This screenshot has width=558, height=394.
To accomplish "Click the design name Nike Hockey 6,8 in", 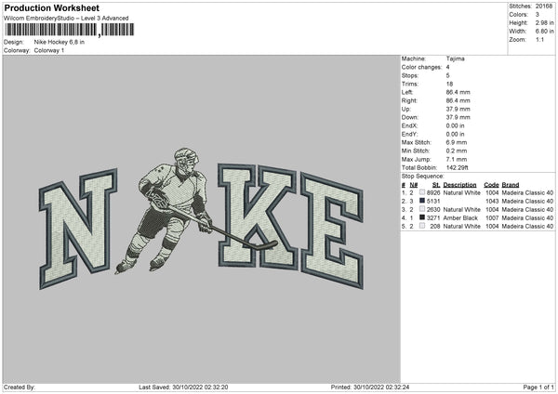I will [60, 42].
